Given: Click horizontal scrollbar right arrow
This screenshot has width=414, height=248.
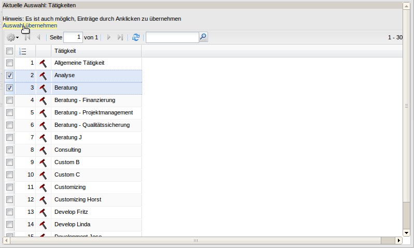Looking at the screenshot, I should [399, 240].
